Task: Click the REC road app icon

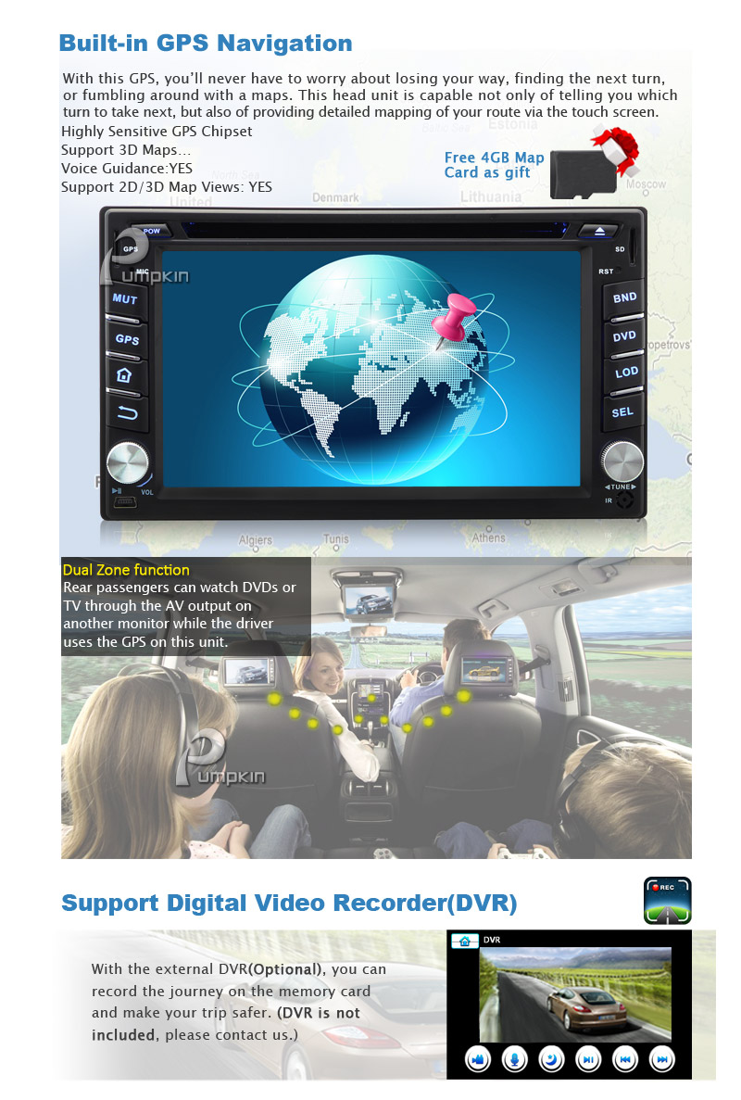Action: (667, 900)
